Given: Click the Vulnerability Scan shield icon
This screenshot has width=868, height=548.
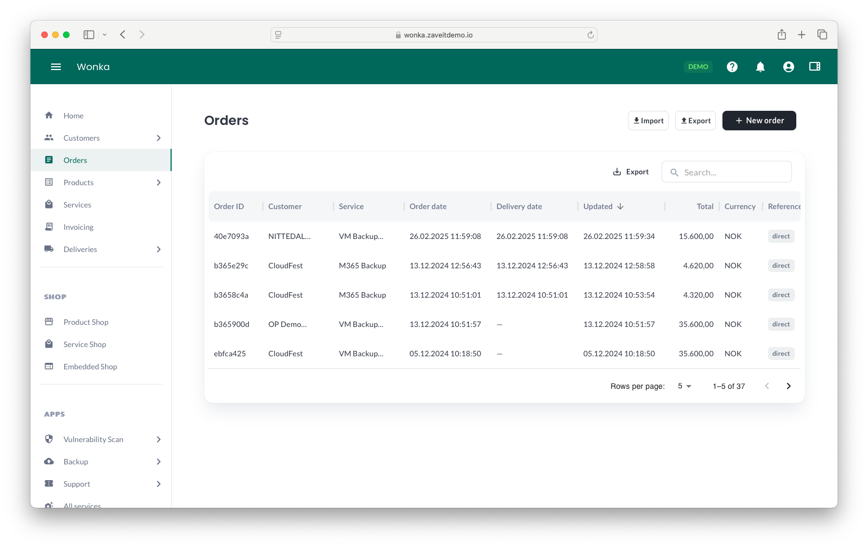Looking at the screenshot, I should click(x=49, y=439).
